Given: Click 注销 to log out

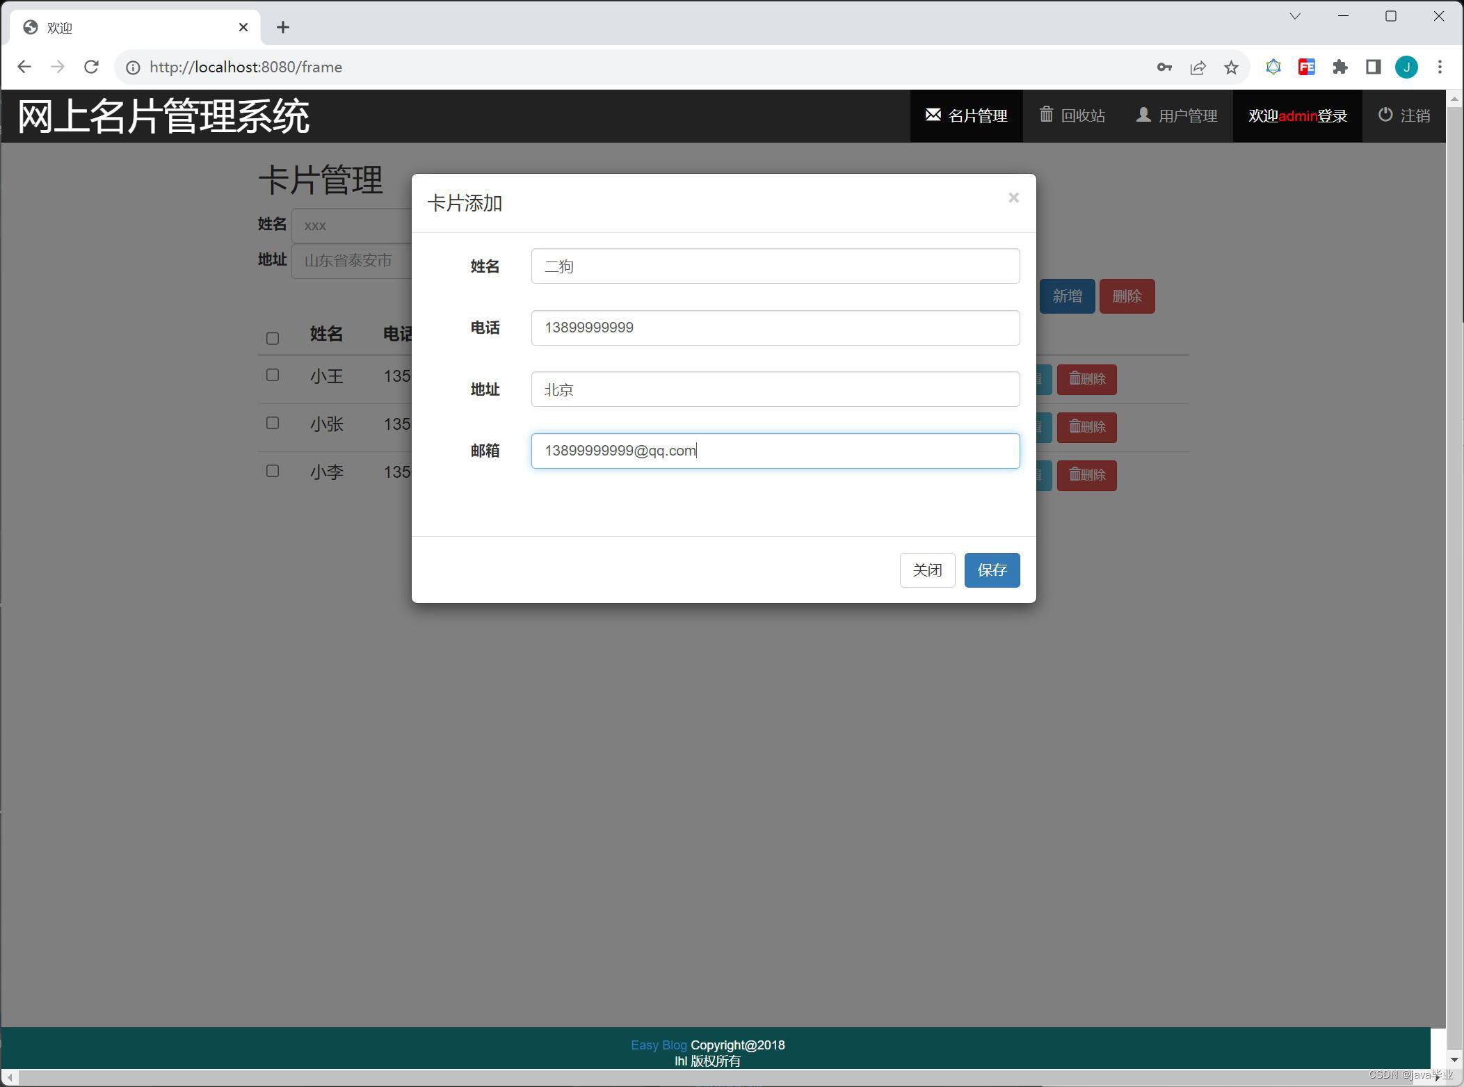Looking at the screenshot, I should 1403,115.
